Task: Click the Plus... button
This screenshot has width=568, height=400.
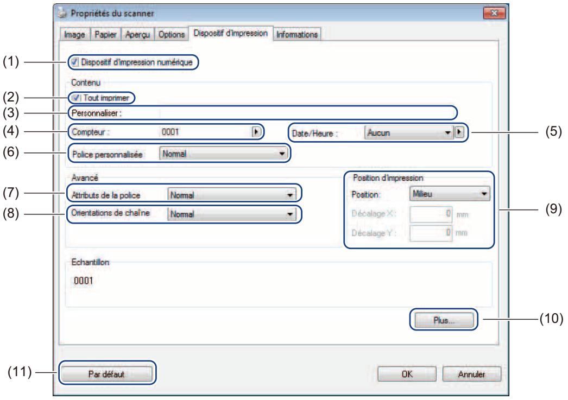Action: [444, 320]
